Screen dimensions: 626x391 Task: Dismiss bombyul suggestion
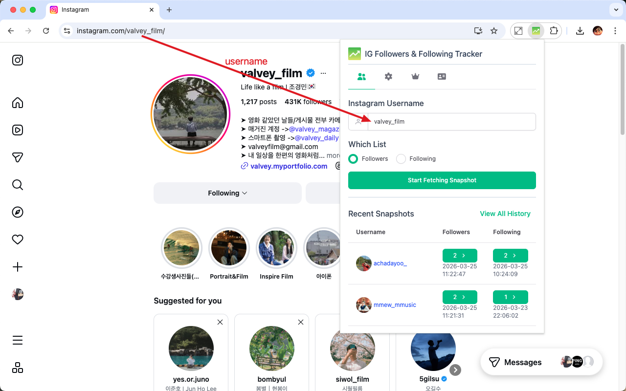point(301,322)
